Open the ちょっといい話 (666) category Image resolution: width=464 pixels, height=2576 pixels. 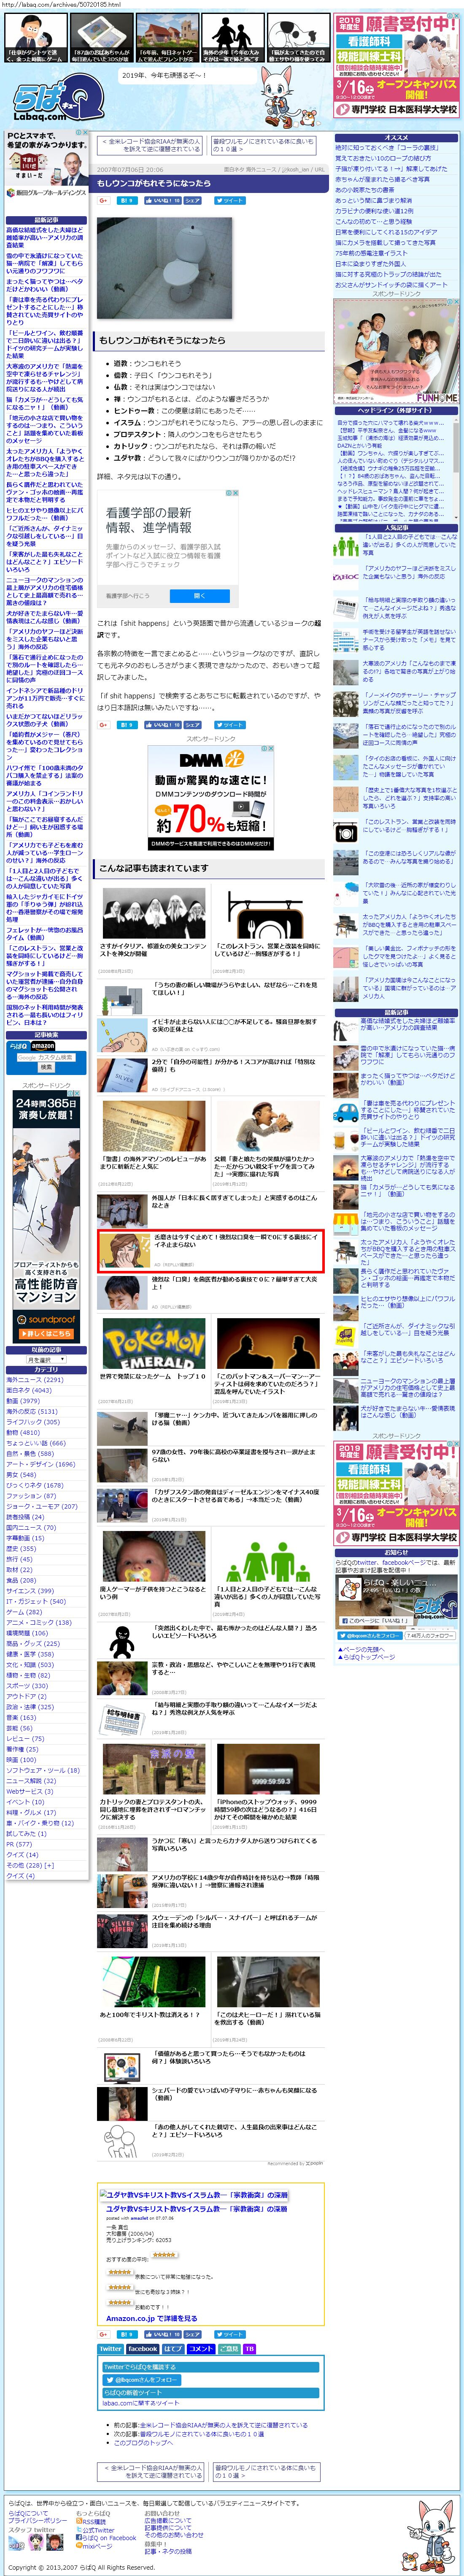36,1443
